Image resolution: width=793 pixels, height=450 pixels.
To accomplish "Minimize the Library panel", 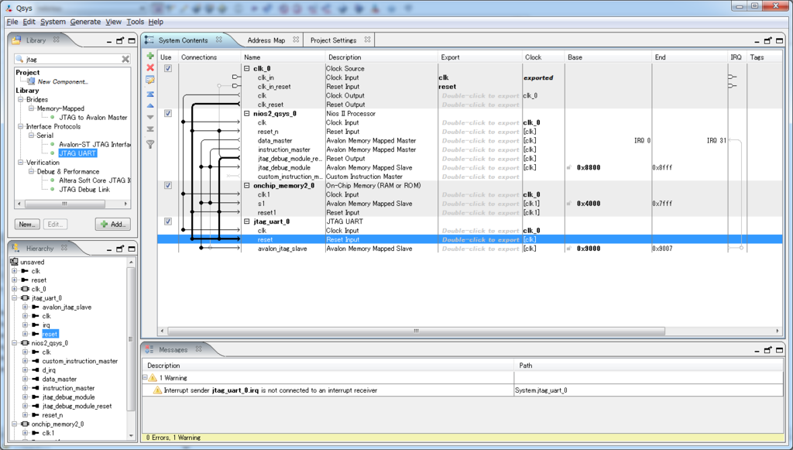I will pos(109,41).
